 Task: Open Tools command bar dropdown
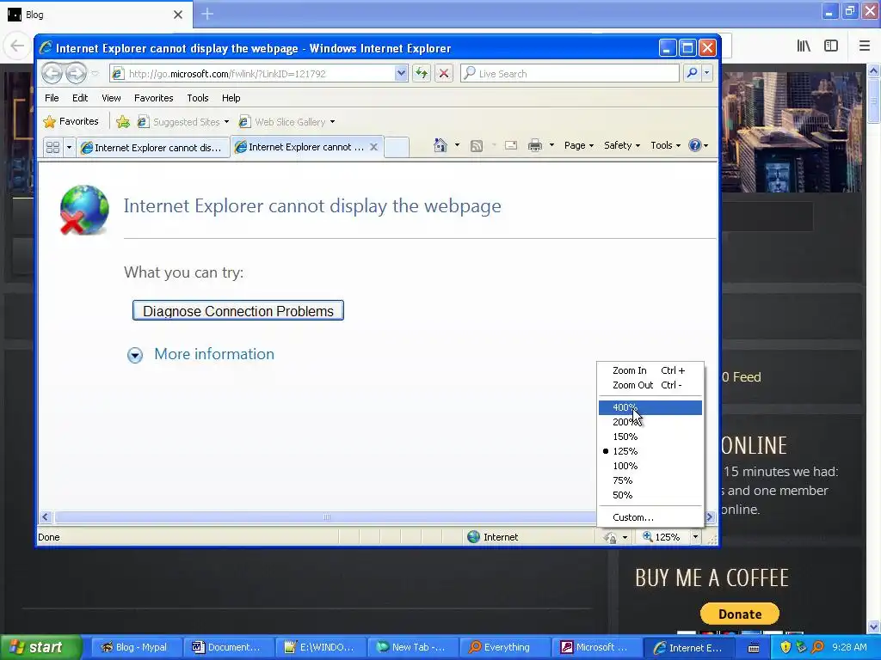(x=665, y=145)
